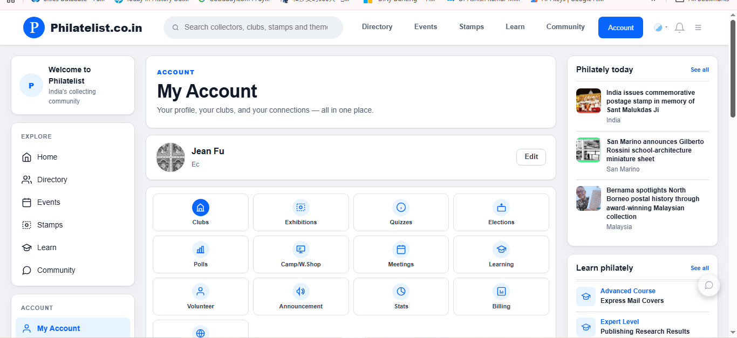Open Directory in top navigation
The height and width of the screenshot is (338, 737).
[377, 27]
